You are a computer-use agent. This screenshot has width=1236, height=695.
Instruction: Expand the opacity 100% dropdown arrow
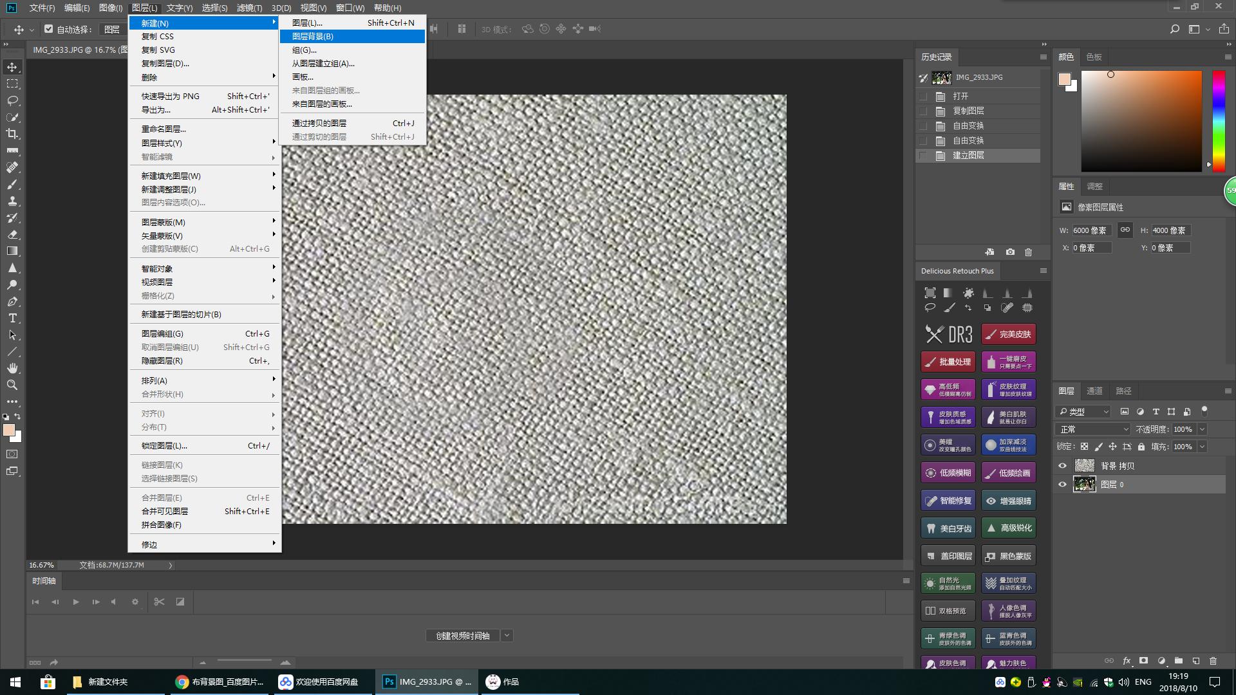point(1202,429)
